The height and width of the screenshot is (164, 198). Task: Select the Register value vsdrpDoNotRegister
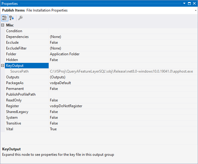click(x=66, y=106)
